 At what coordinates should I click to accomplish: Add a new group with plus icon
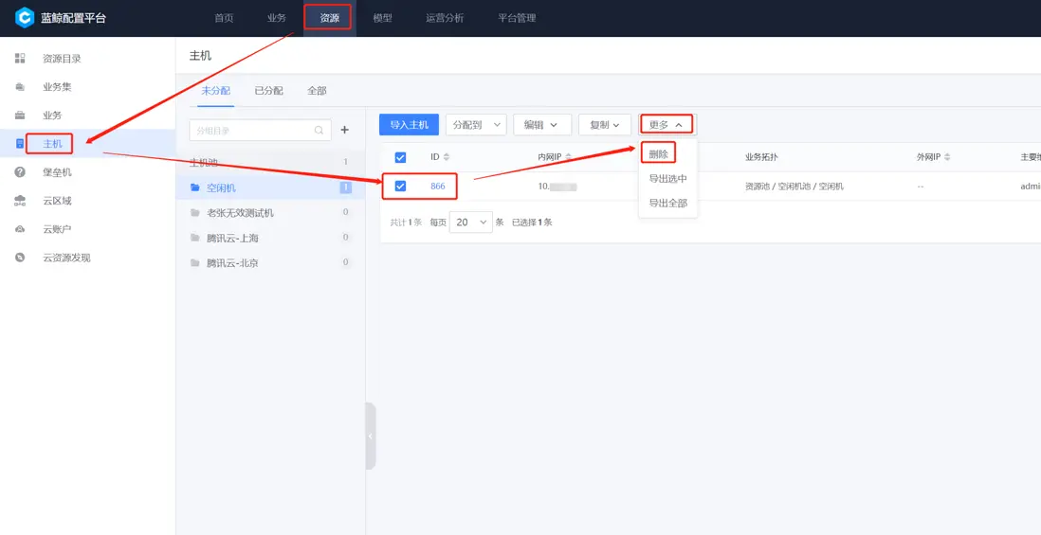(344, 130)
